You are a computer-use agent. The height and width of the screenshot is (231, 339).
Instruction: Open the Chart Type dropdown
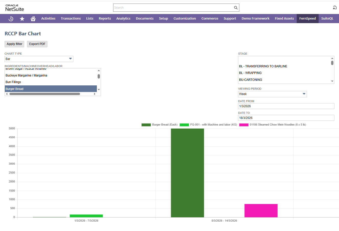pyautogui.click(x=39, y=59)
